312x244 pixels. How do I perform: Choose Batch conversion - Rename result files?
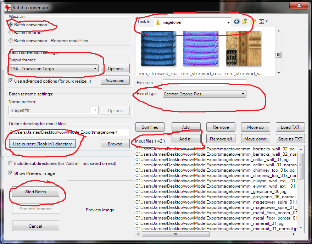pyautogui.click(x=11, y=41)
